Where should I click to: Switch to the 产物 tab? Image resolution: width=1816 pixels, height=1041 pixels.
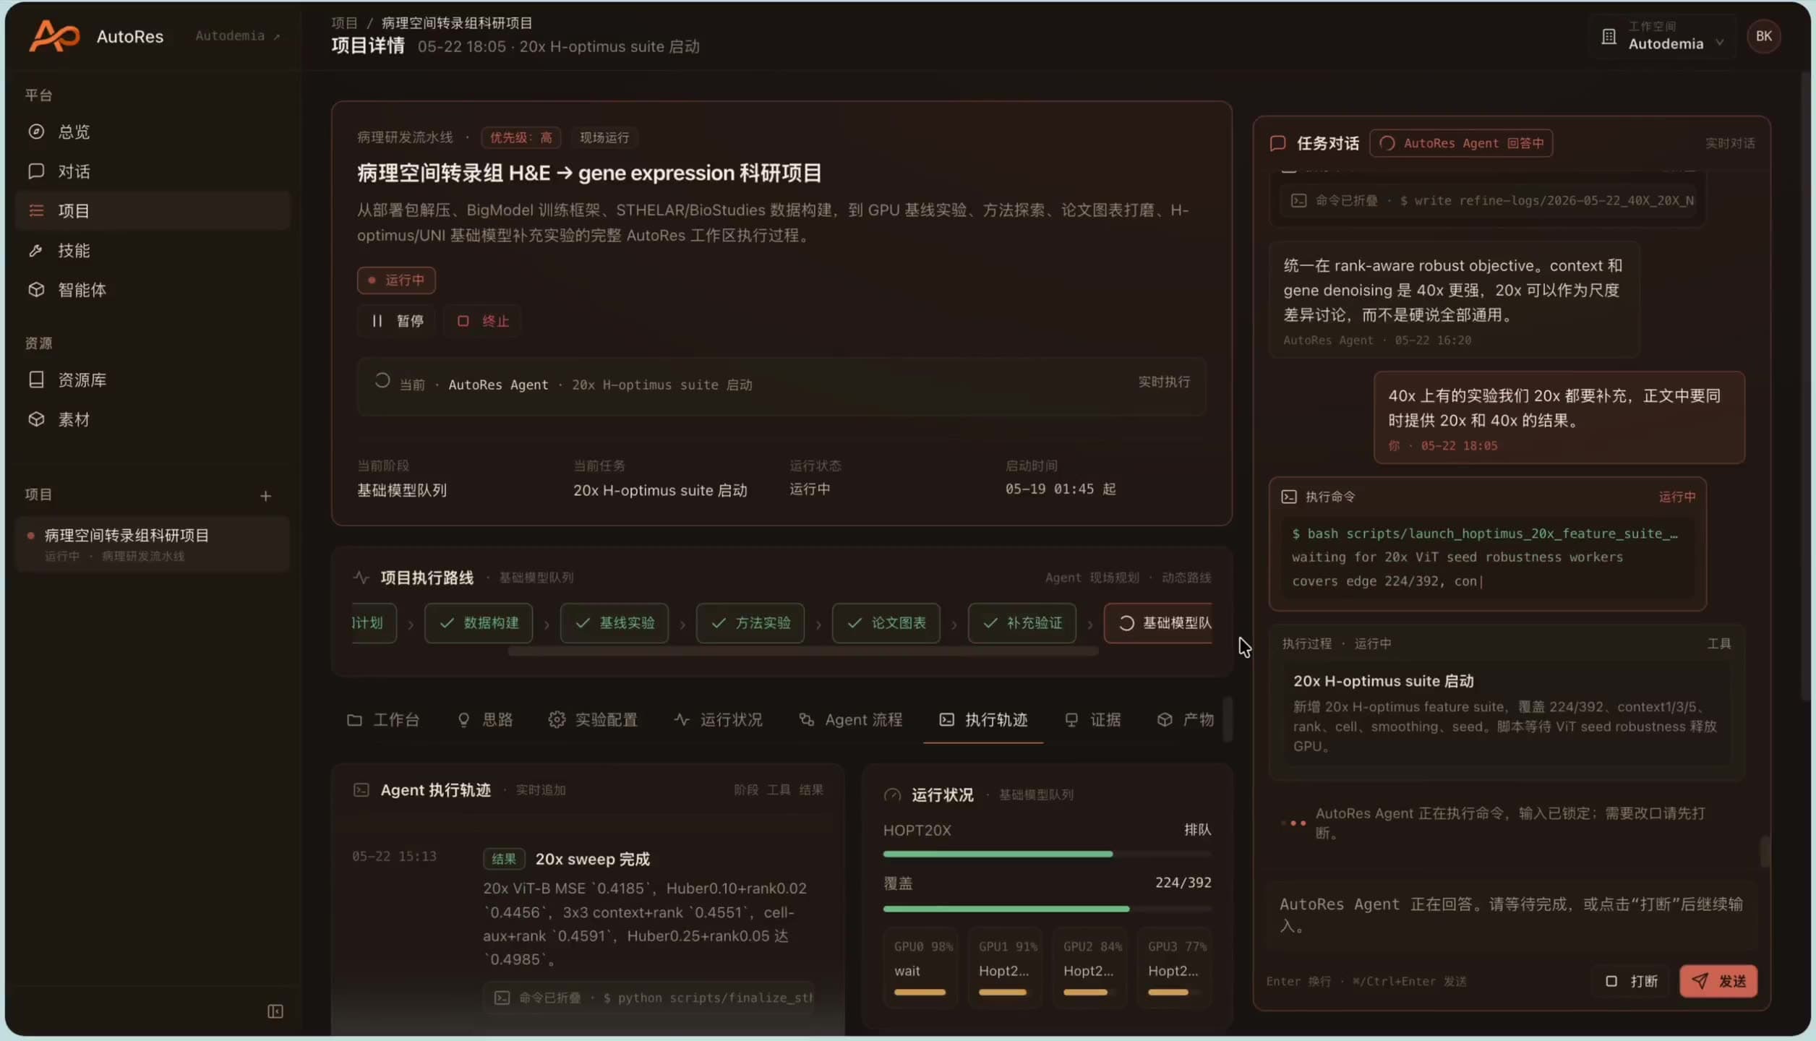click(1186, 720)
